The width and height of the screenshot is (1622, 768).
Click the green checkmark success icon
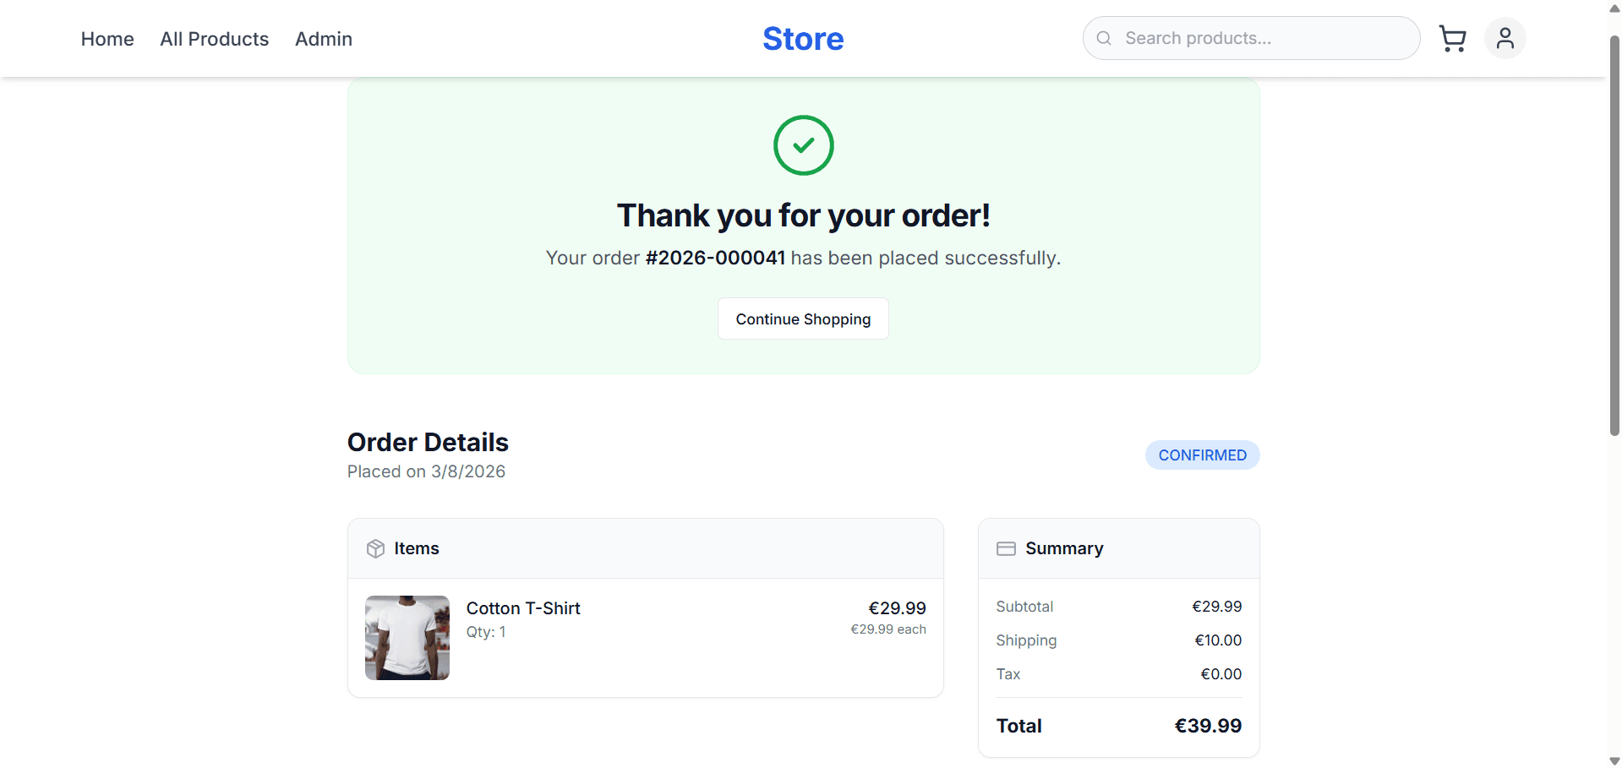point(802,144)
